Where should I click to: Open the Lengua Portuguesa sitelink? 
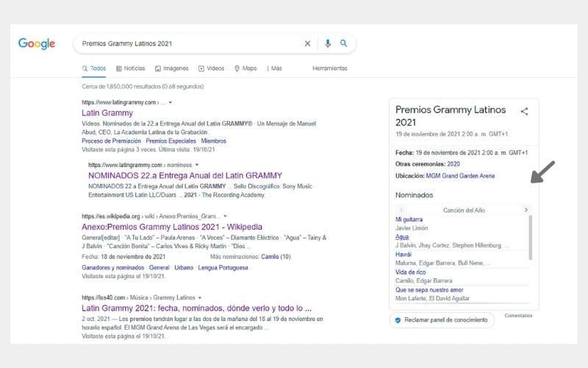223,268
